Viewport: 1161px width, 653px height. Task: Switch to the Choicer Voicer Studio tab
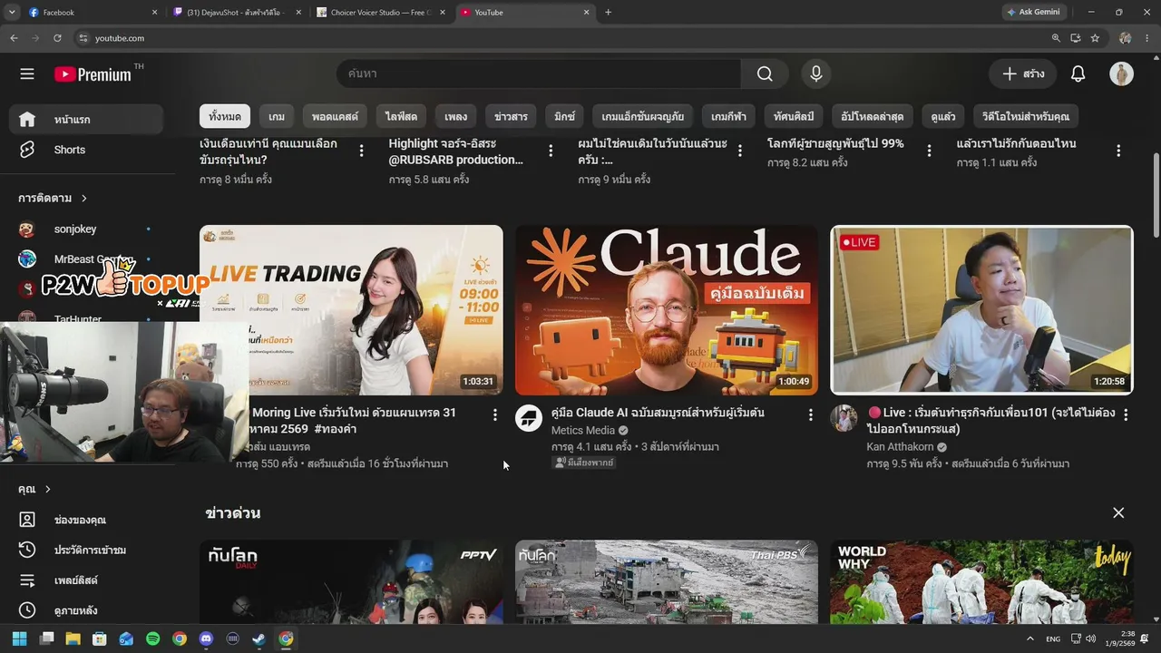(x=379, y=13)
